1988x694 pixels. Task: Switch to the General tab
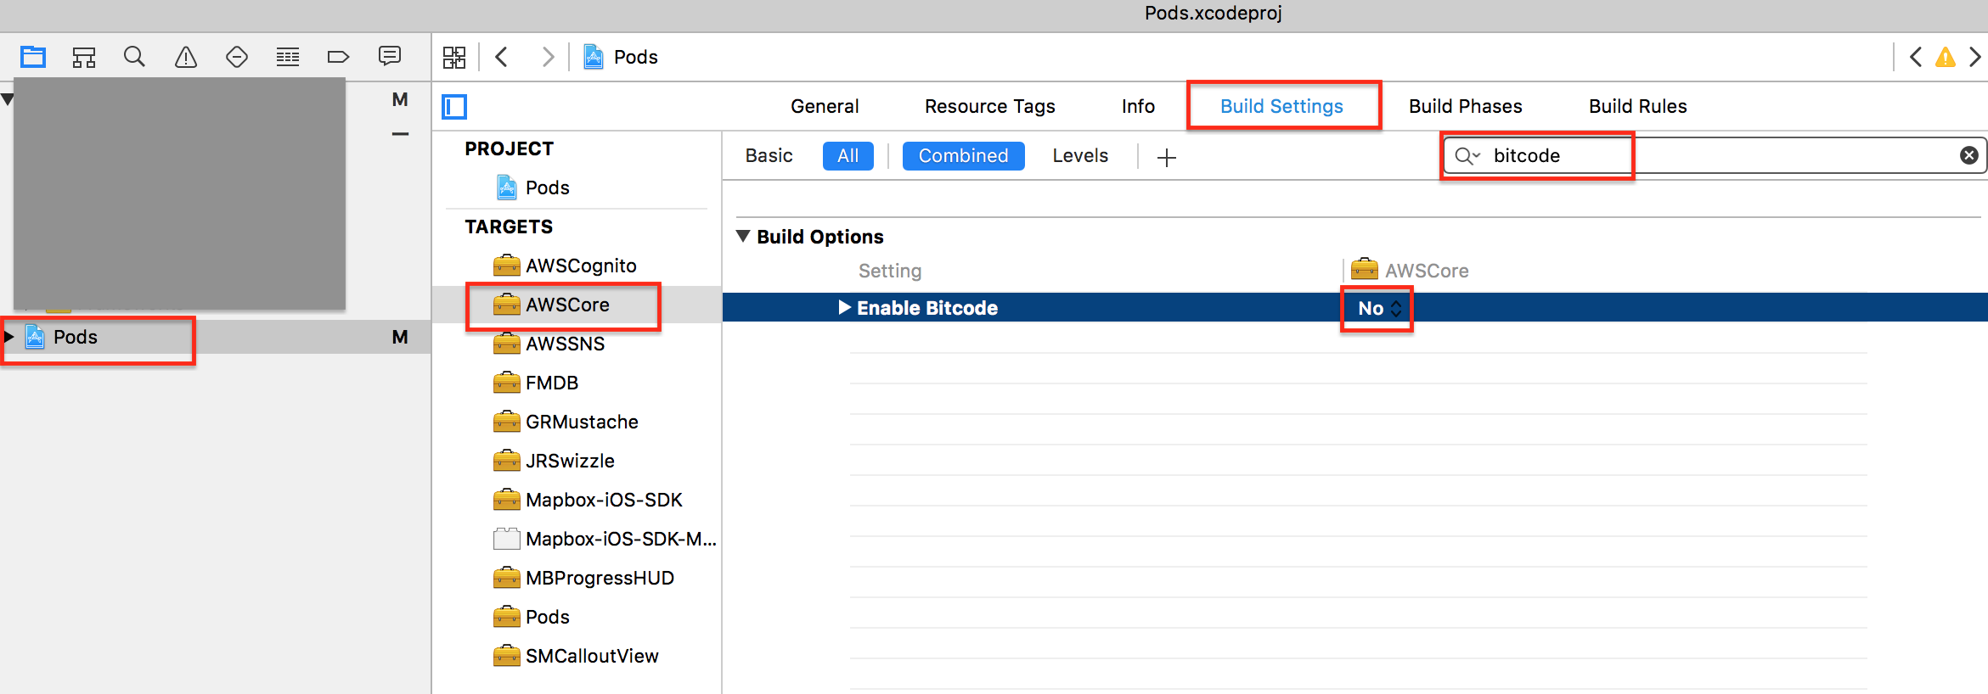pos(825,106)
